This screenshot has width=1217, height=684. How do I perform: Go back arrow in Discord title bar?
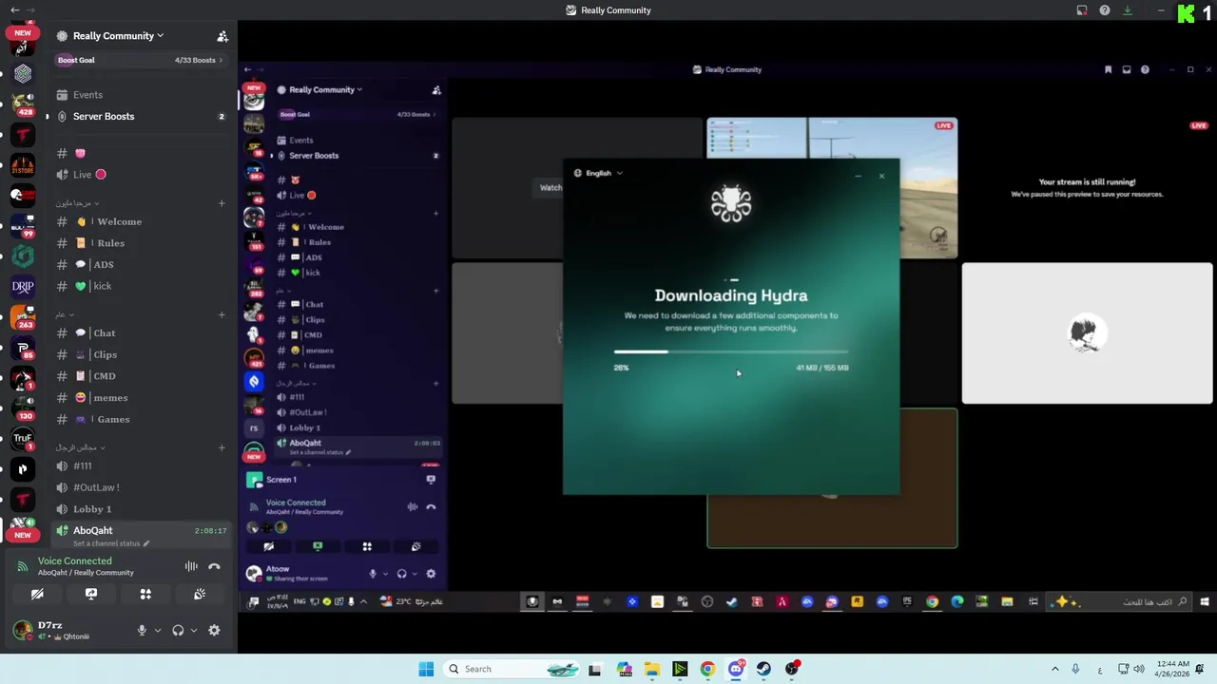(x=15, y=10)
